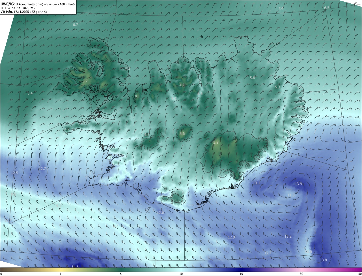Click the 12.9 value south of Iceland
This screenshot has height=276, width=362.
pos(231,237)
